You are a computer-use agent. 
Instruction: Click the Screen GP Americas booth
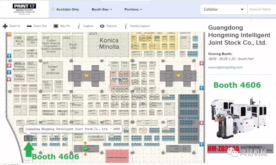click(52, 70)
